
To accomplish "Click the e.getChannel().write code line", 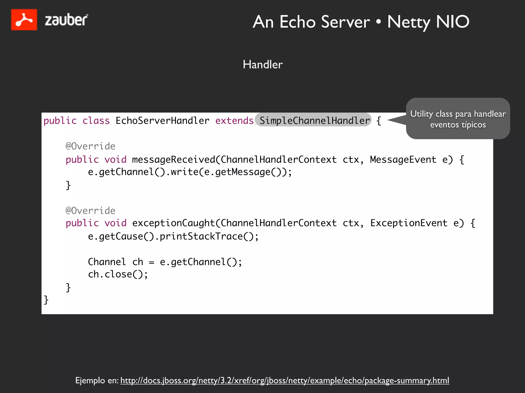I will 190,172.
